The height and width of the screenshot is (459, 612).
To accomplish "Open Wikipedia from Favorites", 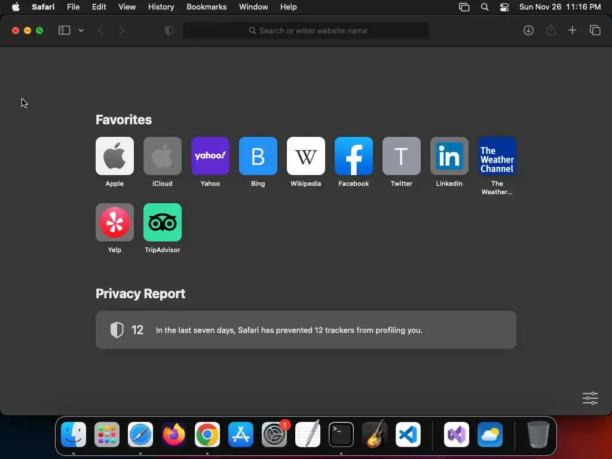I will (306, 156).
